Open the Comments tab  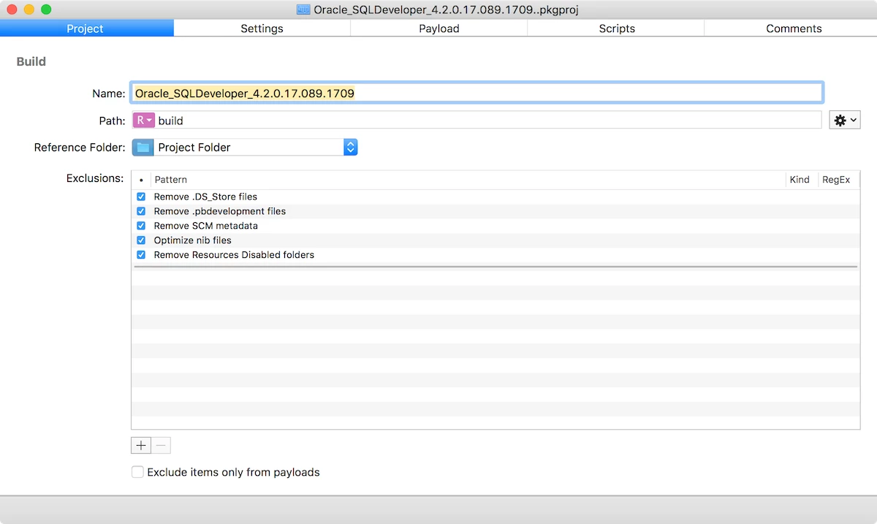pyautogui.click(x=793, y=29)
